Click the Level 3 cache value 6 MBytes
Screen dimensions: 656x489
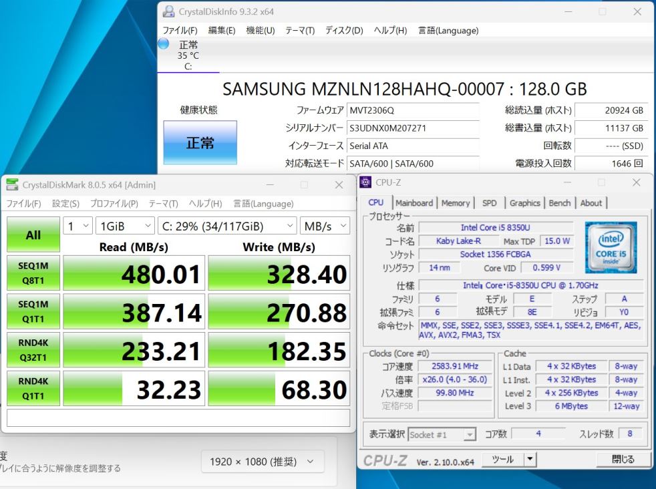click(x=571, y=406)
